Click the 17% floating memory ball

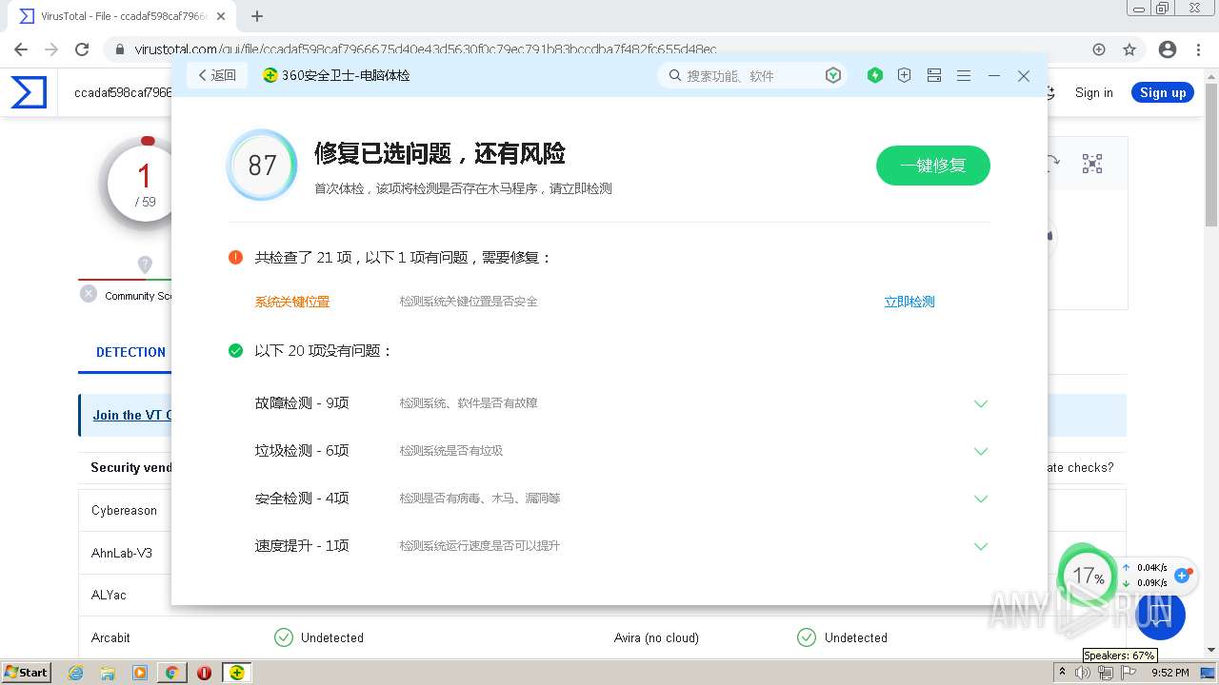point(1088,575)
